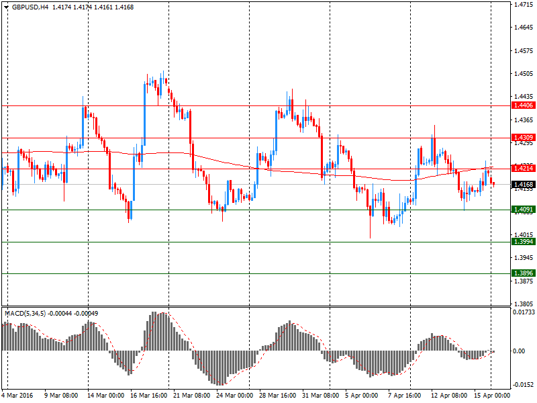Select the 1.3805 price scale value

[524, 304]
